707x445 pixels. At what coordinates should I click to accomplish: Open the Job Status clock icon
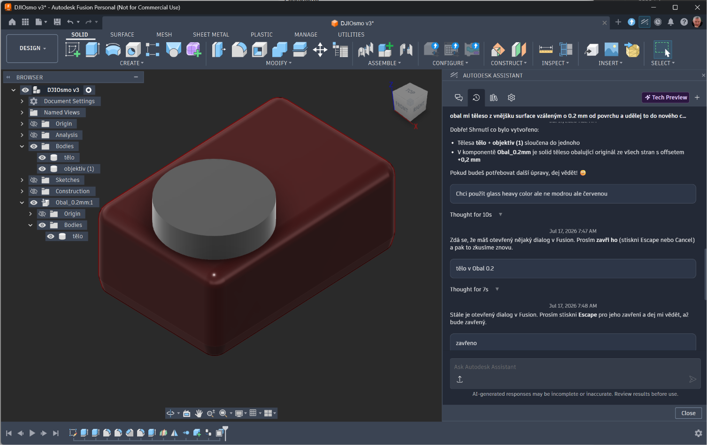coord(658,22)
